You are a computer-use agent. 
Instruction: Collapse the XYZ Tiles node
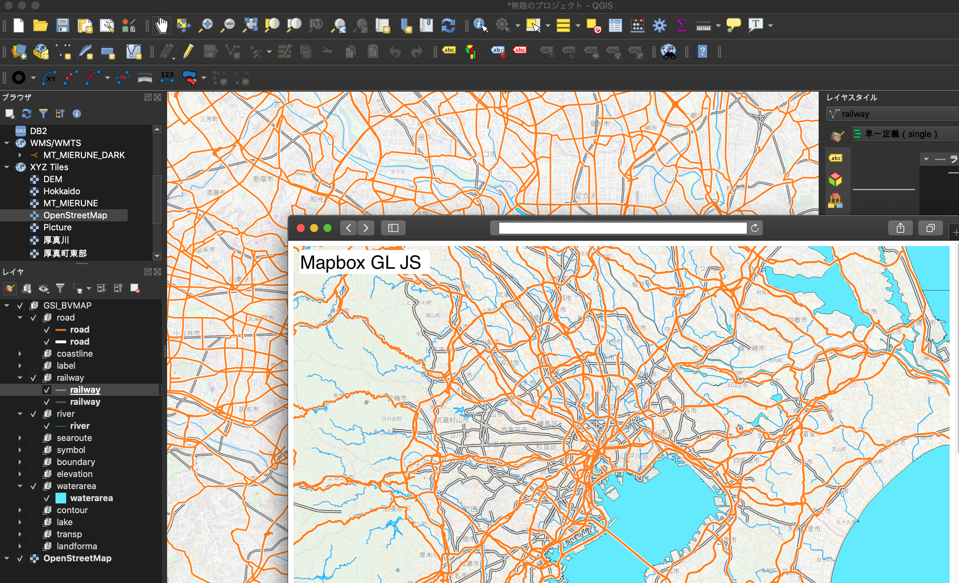click(7, 167)
